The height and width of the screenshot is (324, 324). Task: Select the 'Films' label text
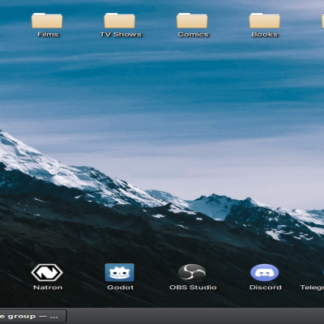click(48, 35)
